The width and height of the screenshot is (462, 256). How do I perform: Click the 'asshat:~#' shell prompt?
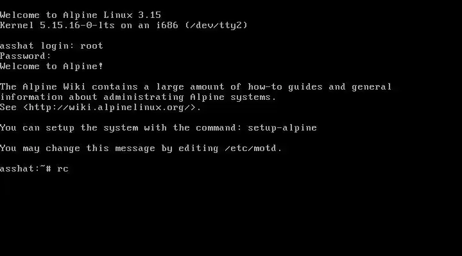(x=26, y=168)
